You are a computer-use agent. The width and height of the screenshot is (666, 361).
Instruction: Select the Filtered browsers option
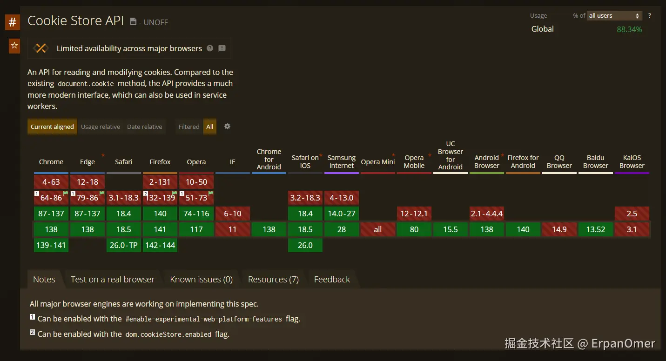189,127
